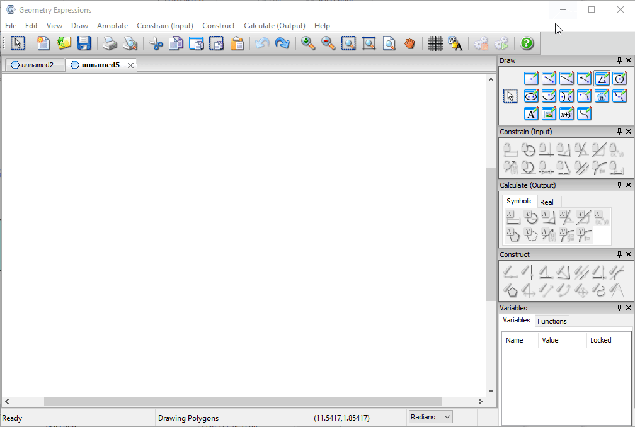The height and width of the screenshot is (427, 635).
Task: Close the unnamed5 document tab
Action: coord(130,65)
